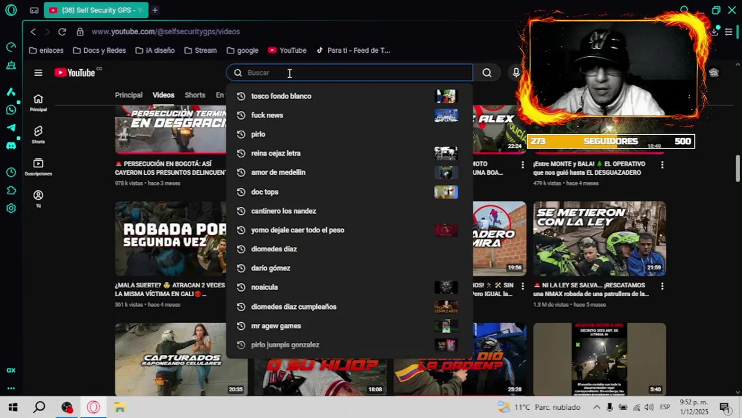742x418 pixels.
Task: Open the sidebar three-dots setup menu
Action: tap(10, 388)
